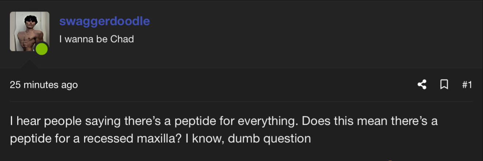Toggle the bookmark icon beside #1

click(x=444, y=85)
